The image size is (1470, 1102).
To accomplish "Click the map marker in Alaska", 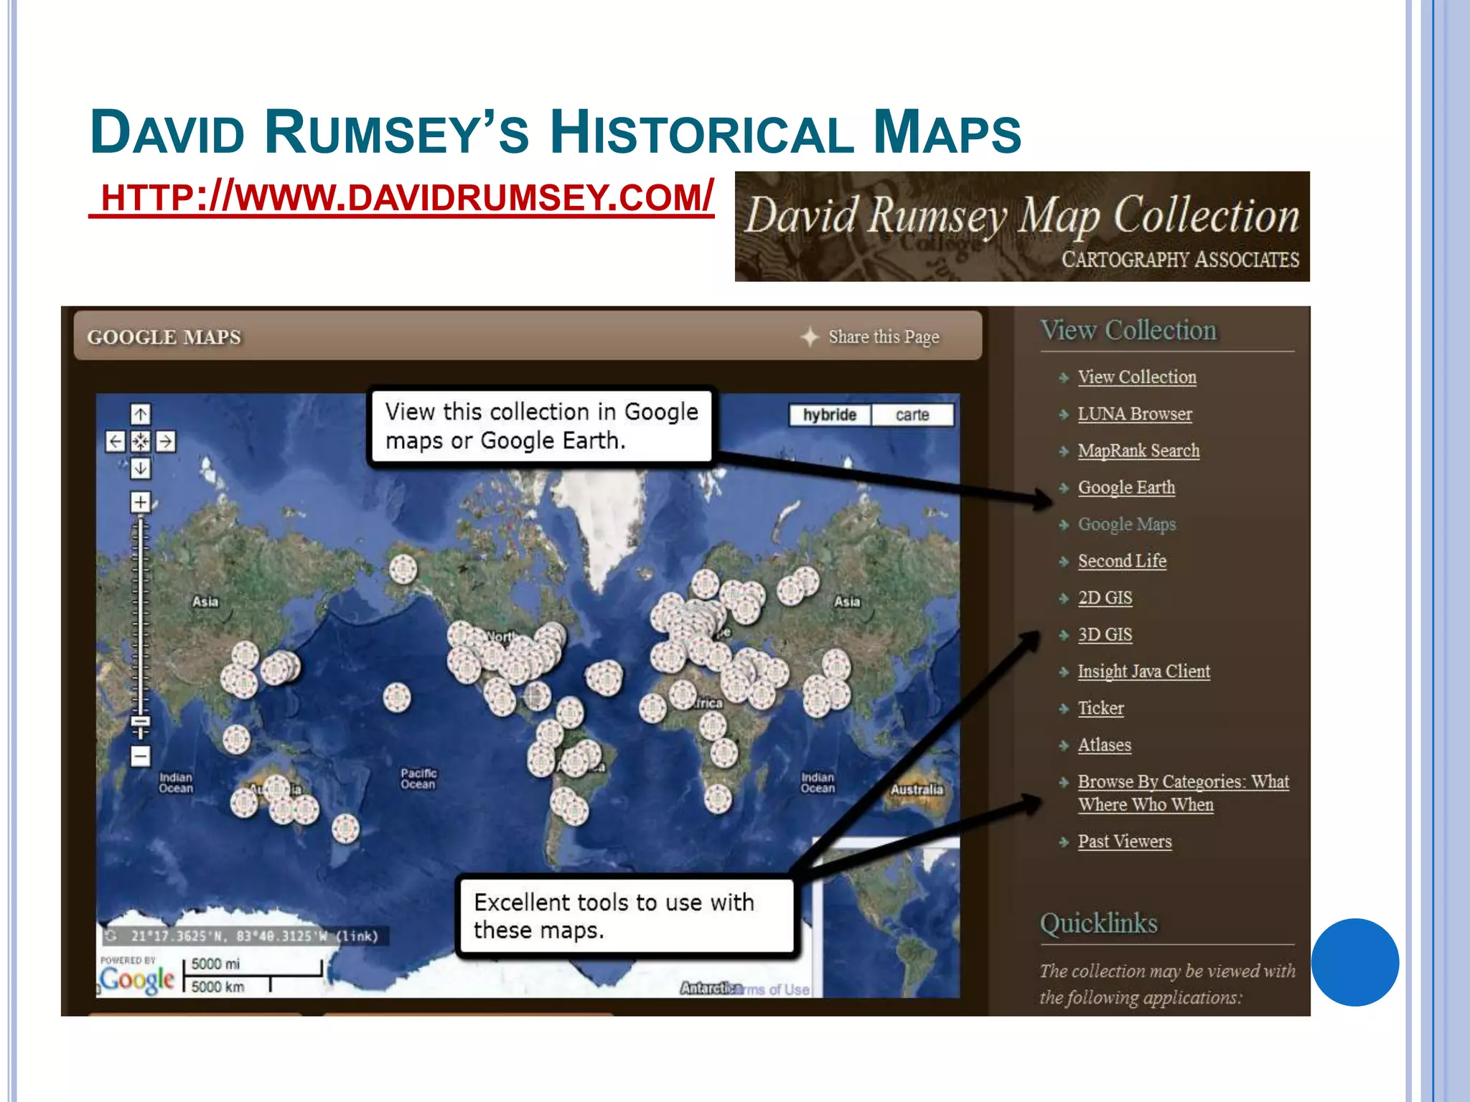I will [403, 570].
